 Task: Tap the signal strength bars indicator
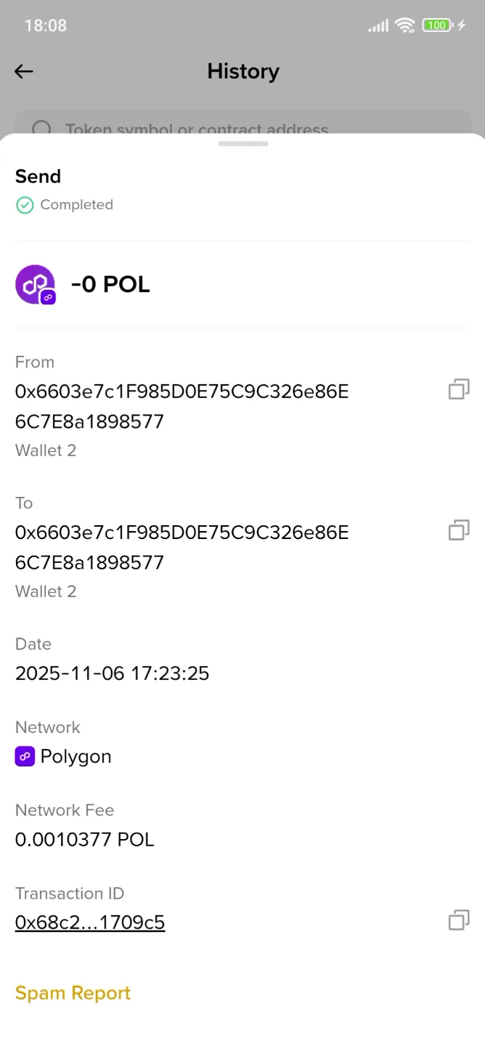378,25
